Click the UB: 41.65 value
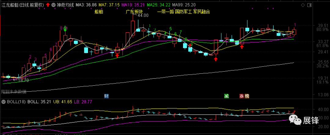The width and height of the screenshot is (330, 135). click(x=62, y=102)
